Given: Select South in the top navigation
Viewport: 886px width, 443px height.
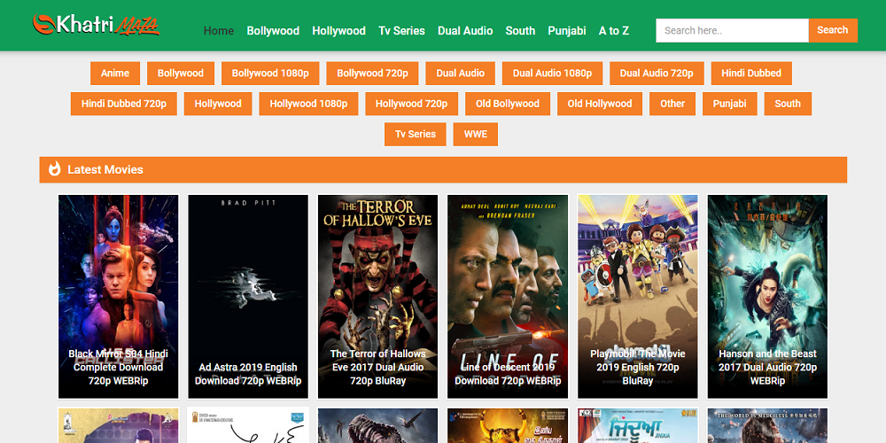Looking at the screenshot, I should pos(520,30).
